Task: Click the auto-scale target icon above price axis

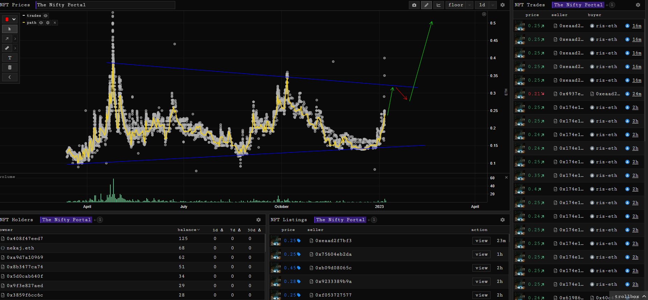Action: [x=484, y=14]
